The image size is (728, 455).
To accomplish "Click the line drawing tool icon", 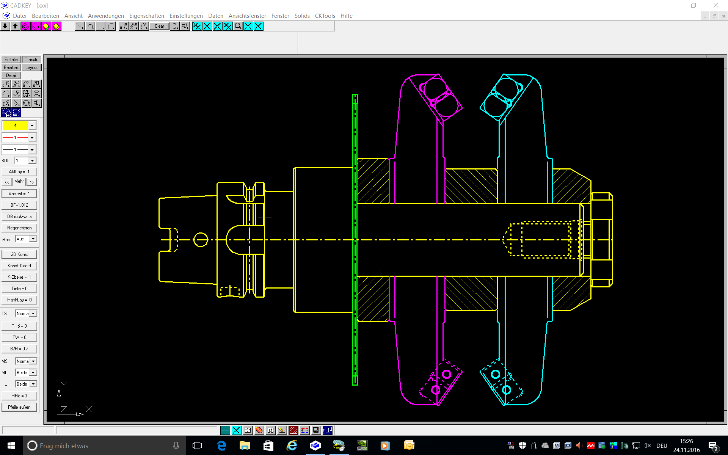I will 80,26.
